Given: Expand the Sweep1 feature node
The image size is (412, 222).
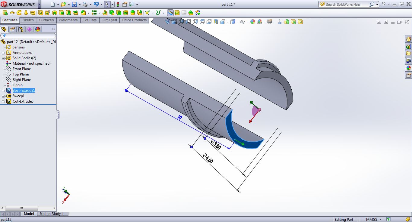Looking at the screenshot, I should pyautogui.click(x=3, y=96).
